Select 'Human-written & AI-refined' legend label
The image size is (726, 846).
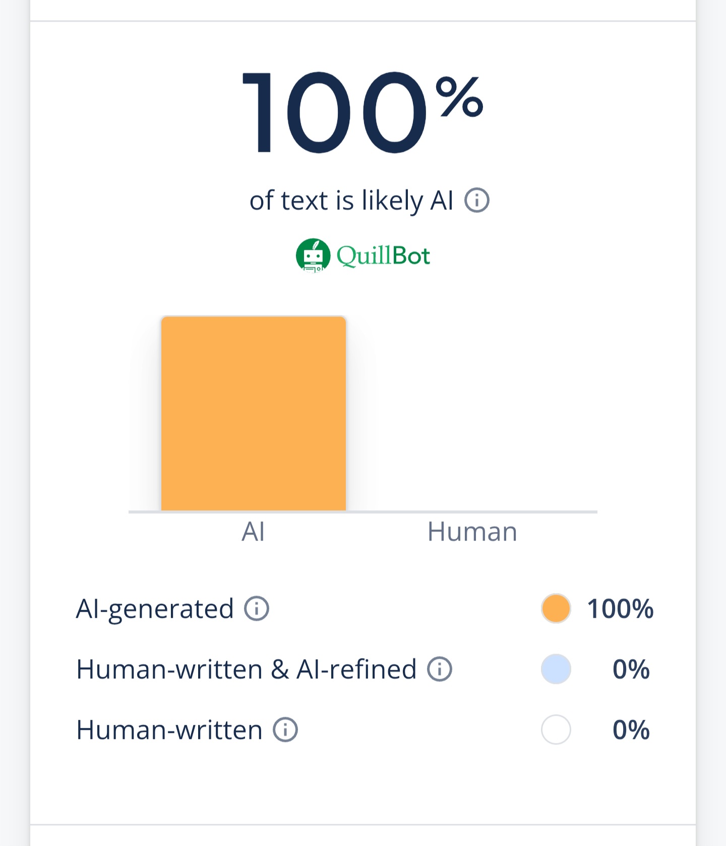[246, 669]
